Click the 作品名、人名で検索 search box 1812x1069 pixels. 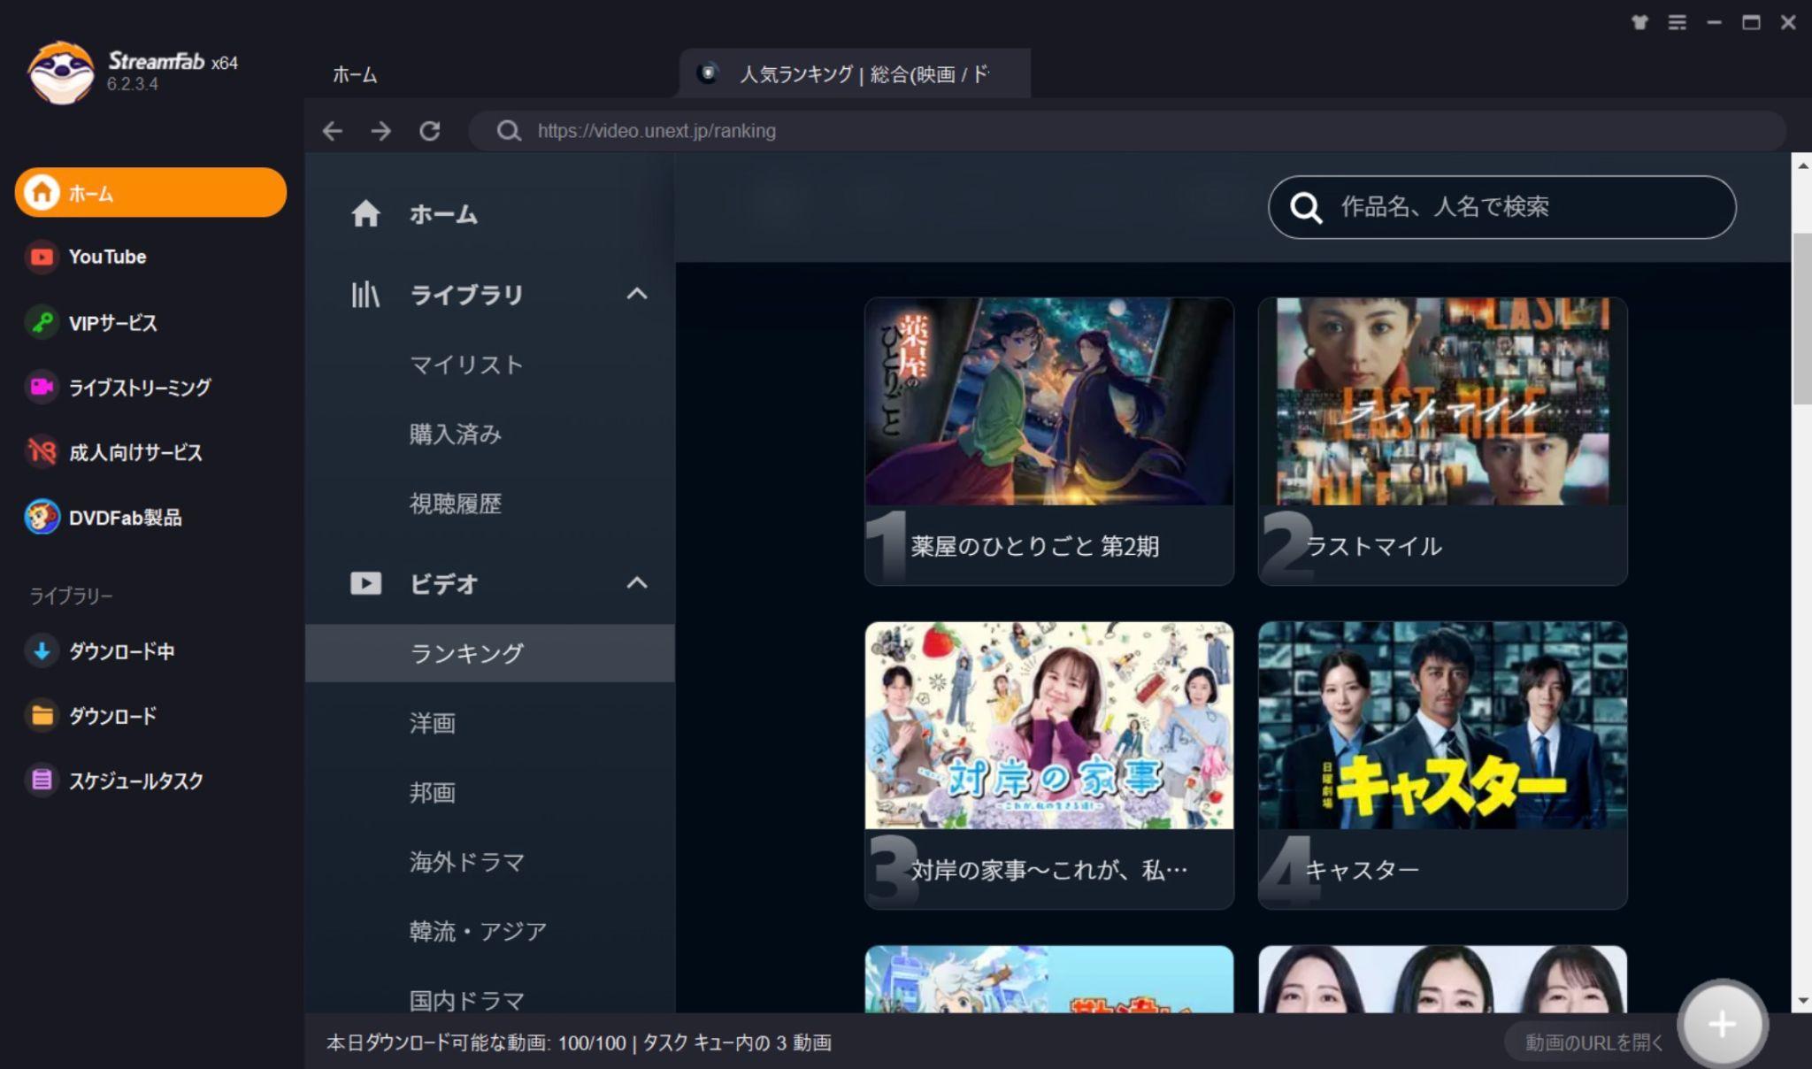[x=1501, y=207]
